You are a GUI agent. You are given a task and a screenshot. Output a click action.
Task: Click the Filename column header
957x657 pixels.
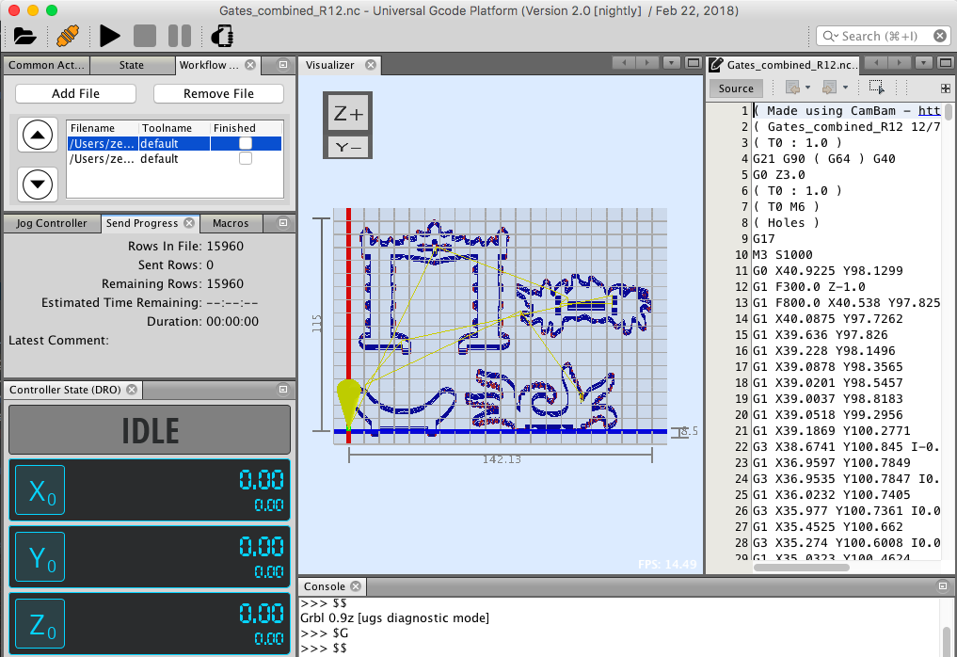tap(103, 128)
